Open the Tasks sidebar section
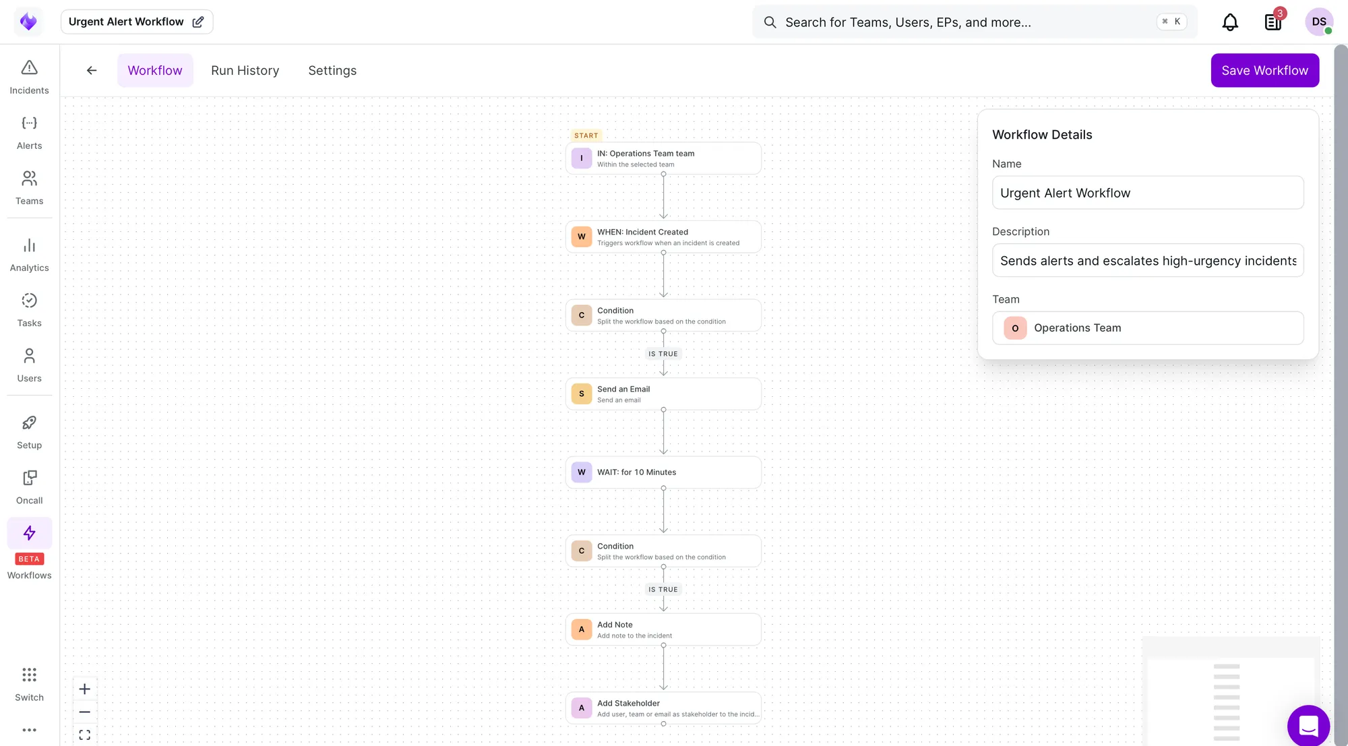The height and width of the screenshot is (746, 1348). [29, 309]
